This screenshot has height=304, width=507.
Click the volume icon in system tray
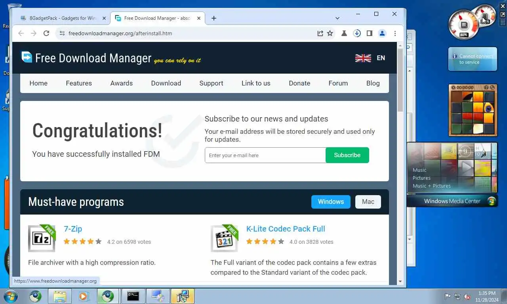click(467, 296)
